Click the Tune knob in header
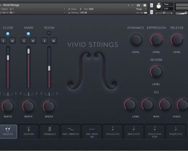 159,6
